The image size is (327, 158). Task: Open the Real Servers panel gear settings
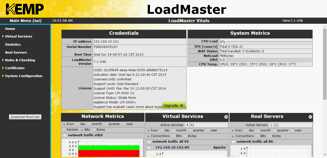point(310,117)
